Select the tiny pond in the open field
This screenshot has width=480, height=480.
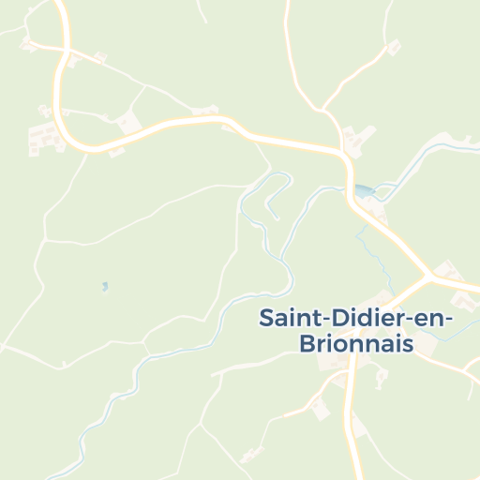[x=105, y=286]
